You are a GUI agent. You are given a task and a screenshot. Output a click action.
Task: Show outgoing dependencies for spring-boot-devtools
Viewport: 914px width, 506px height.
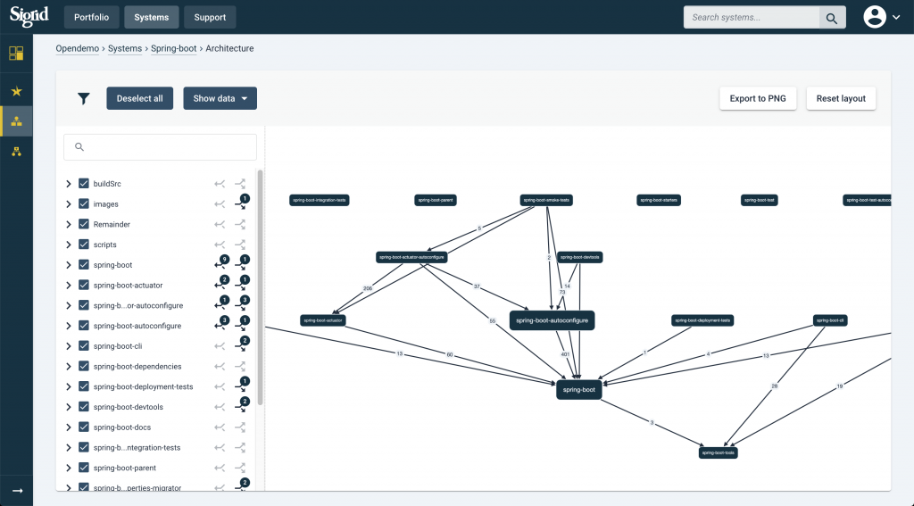click(x=241, y=406)
